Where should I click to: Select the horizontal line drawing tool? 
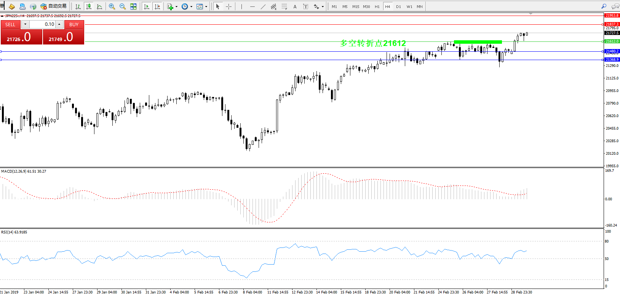click(x=252, y=6)
